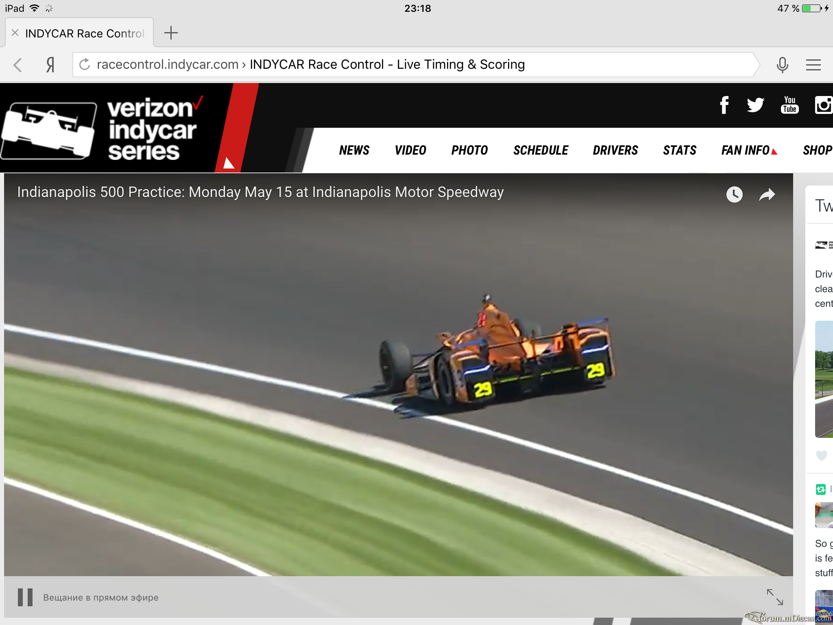Open the SCHEDULE menu item
Screen dimensions: 833x625
[541, 150]
